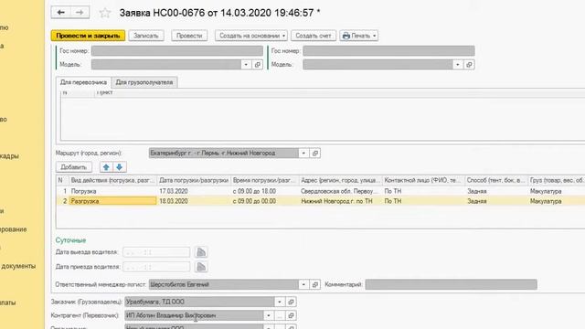Screen dimensions: 585x329
Task: Click the Уралбумага, ТД ООО customer field
Action: (199, 302)
